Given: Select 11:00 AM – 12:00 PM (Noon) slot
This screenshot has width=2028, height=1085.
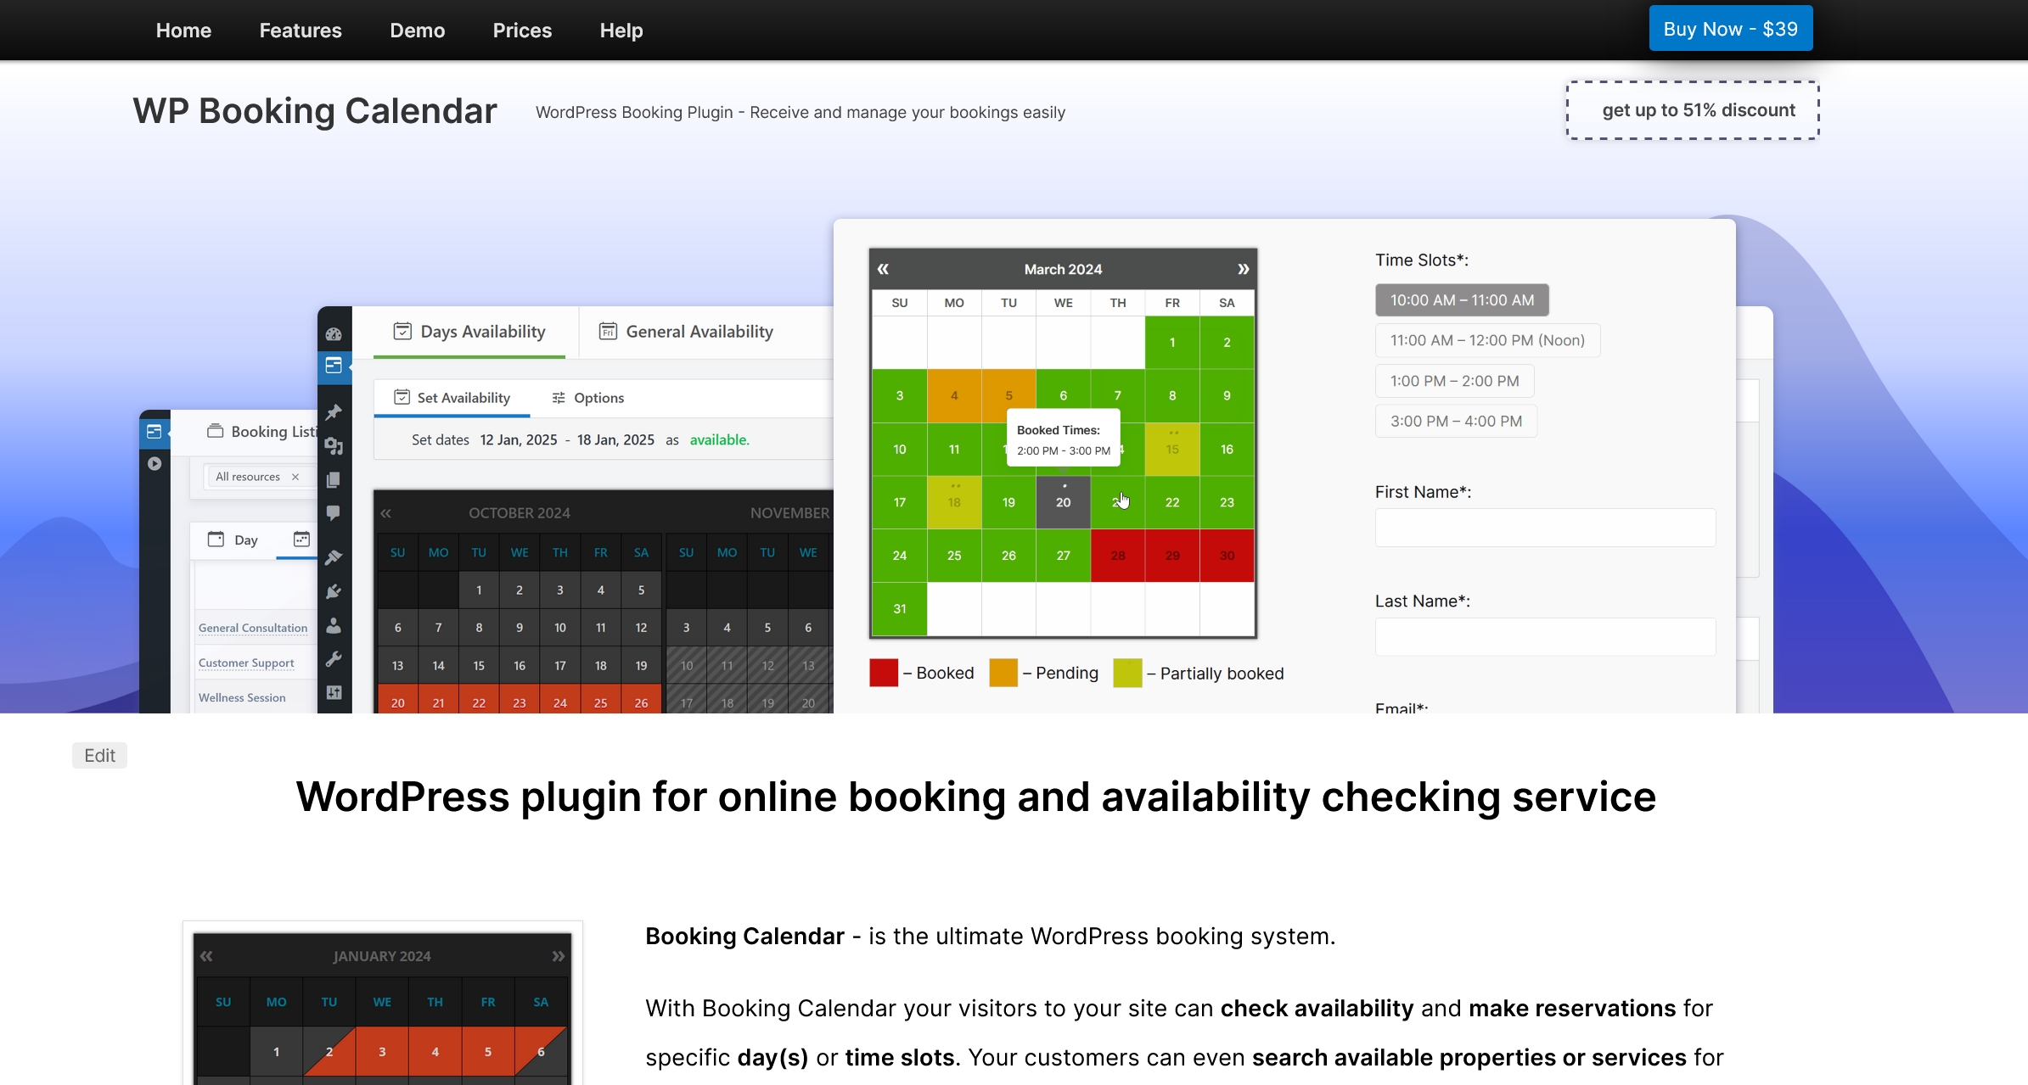Looking at the screenshot, I should coord(1487,340).
